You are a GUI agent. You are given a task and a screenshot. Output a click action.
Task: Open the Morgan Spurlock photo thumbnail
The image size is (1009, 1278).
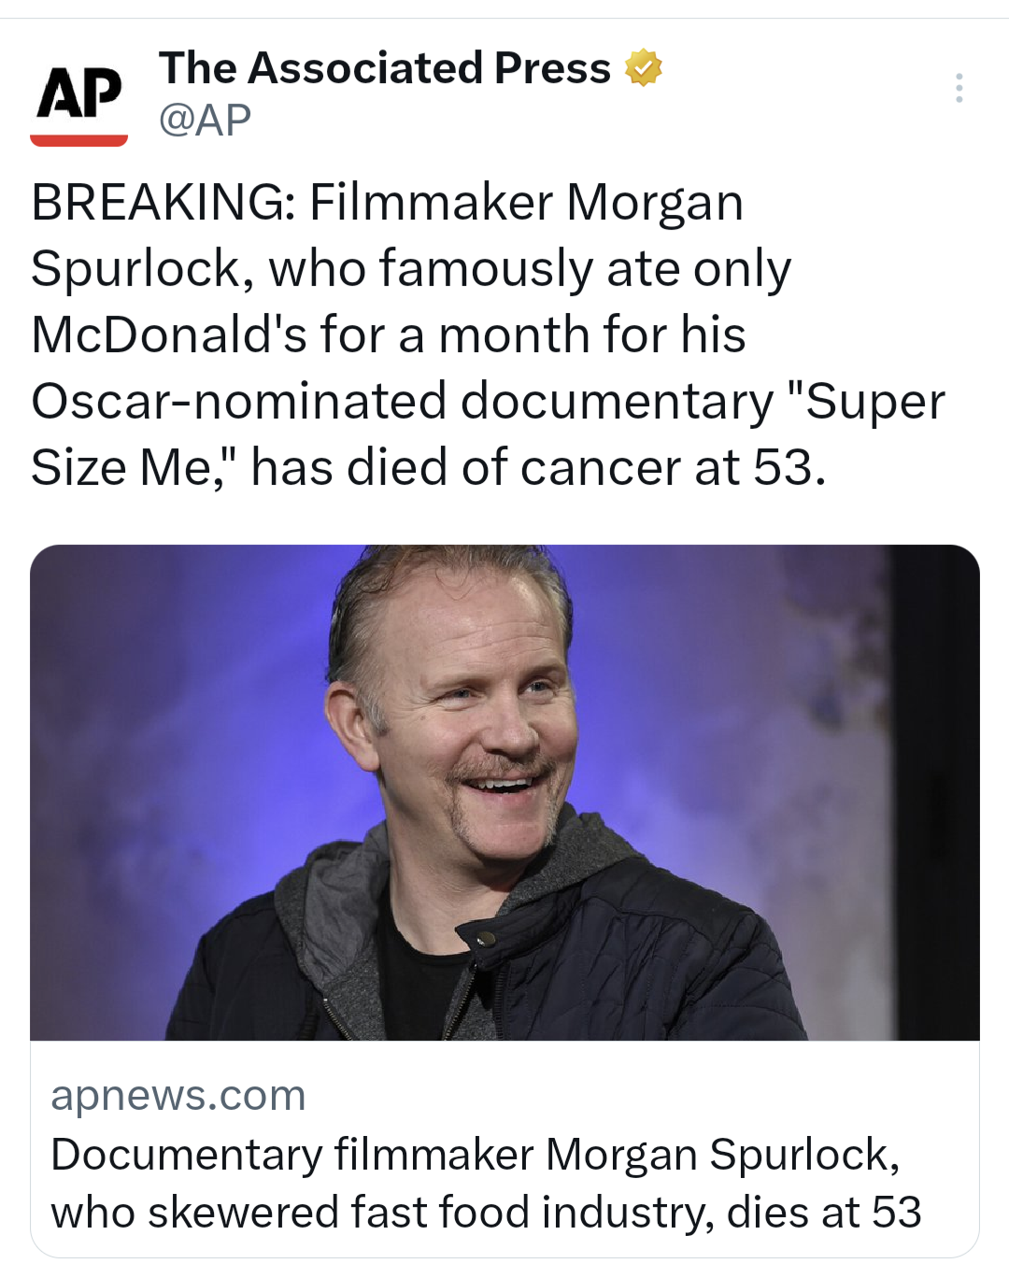coord(504,792)
